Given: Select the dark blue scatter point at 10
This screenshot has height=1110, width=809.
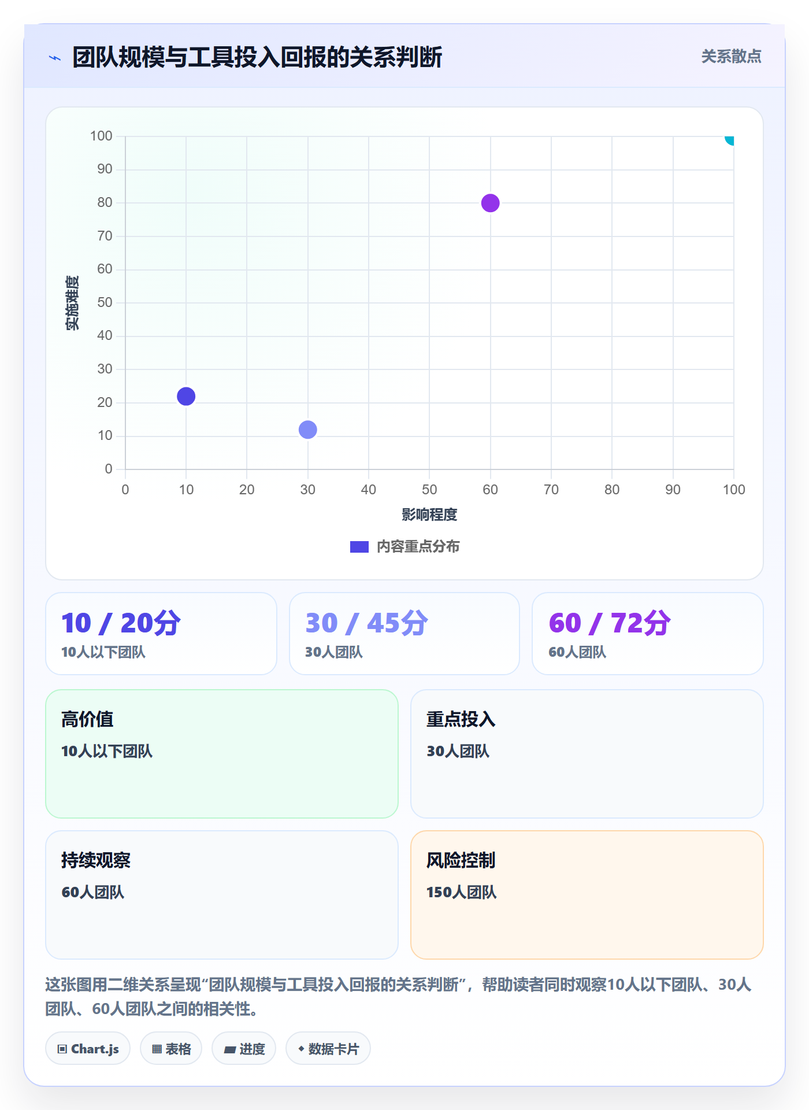Looking at the screenshot, I should point(186,397).
